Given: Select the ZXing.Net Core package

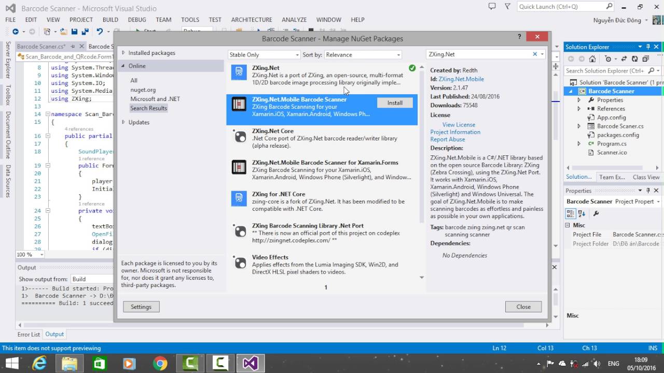Looking at the screenshot, I should coord(322,138).
